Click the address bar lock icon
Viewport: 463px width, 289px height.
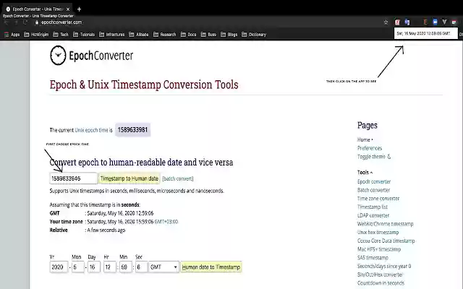(37, 22)
